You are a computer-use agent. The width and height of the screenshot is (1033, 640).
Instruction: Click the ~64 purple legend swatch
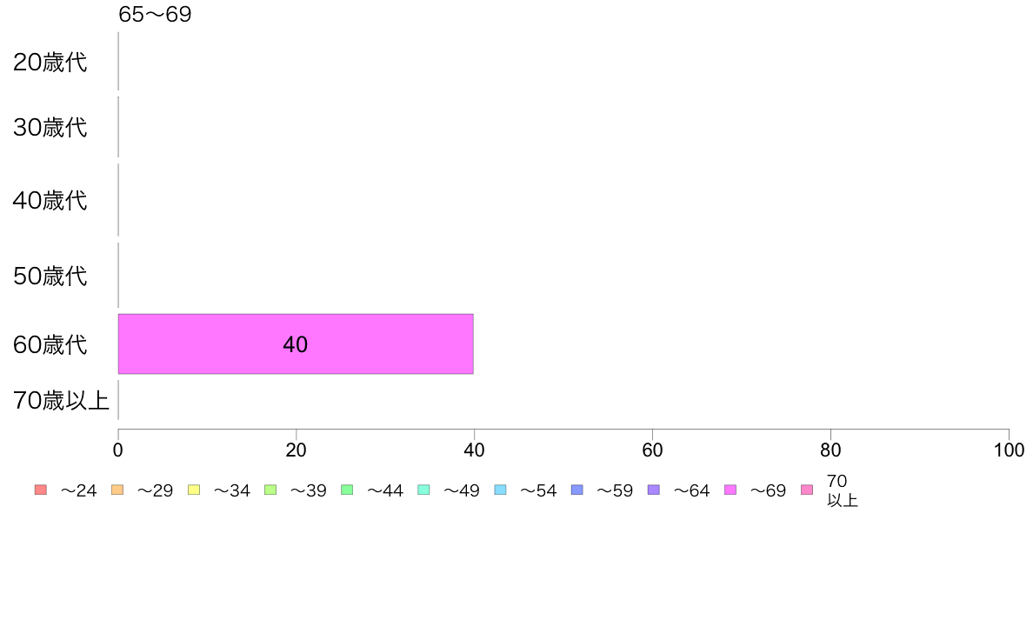[x=654, y=490]
